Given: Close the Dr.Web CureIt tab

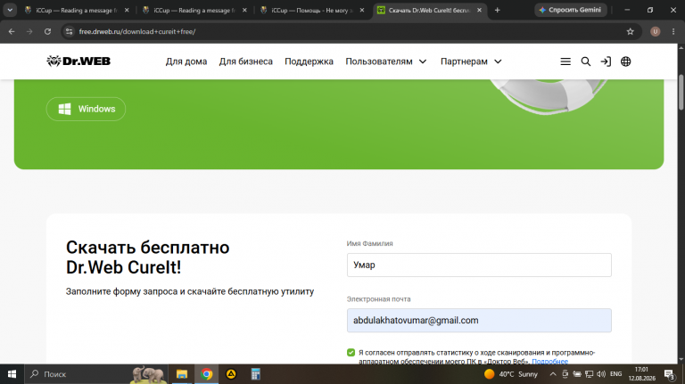Looking at the screenshot, I should 479,10.
